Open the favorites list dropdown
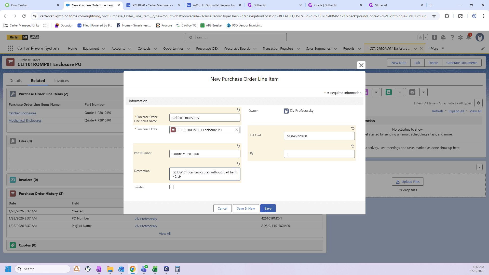The image size is (489, 275). pos(426,37)
